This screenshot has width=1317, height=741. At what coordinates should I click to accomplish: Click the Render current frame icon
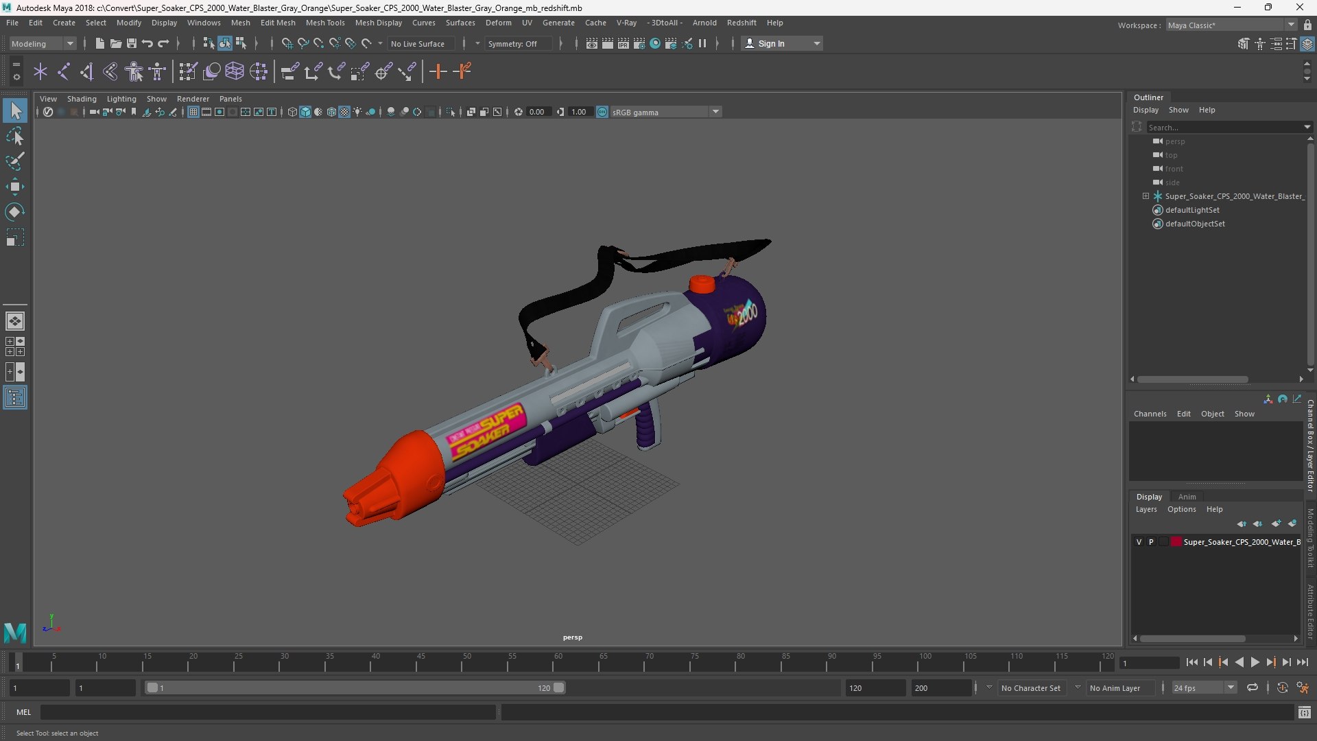coord(608,43)
